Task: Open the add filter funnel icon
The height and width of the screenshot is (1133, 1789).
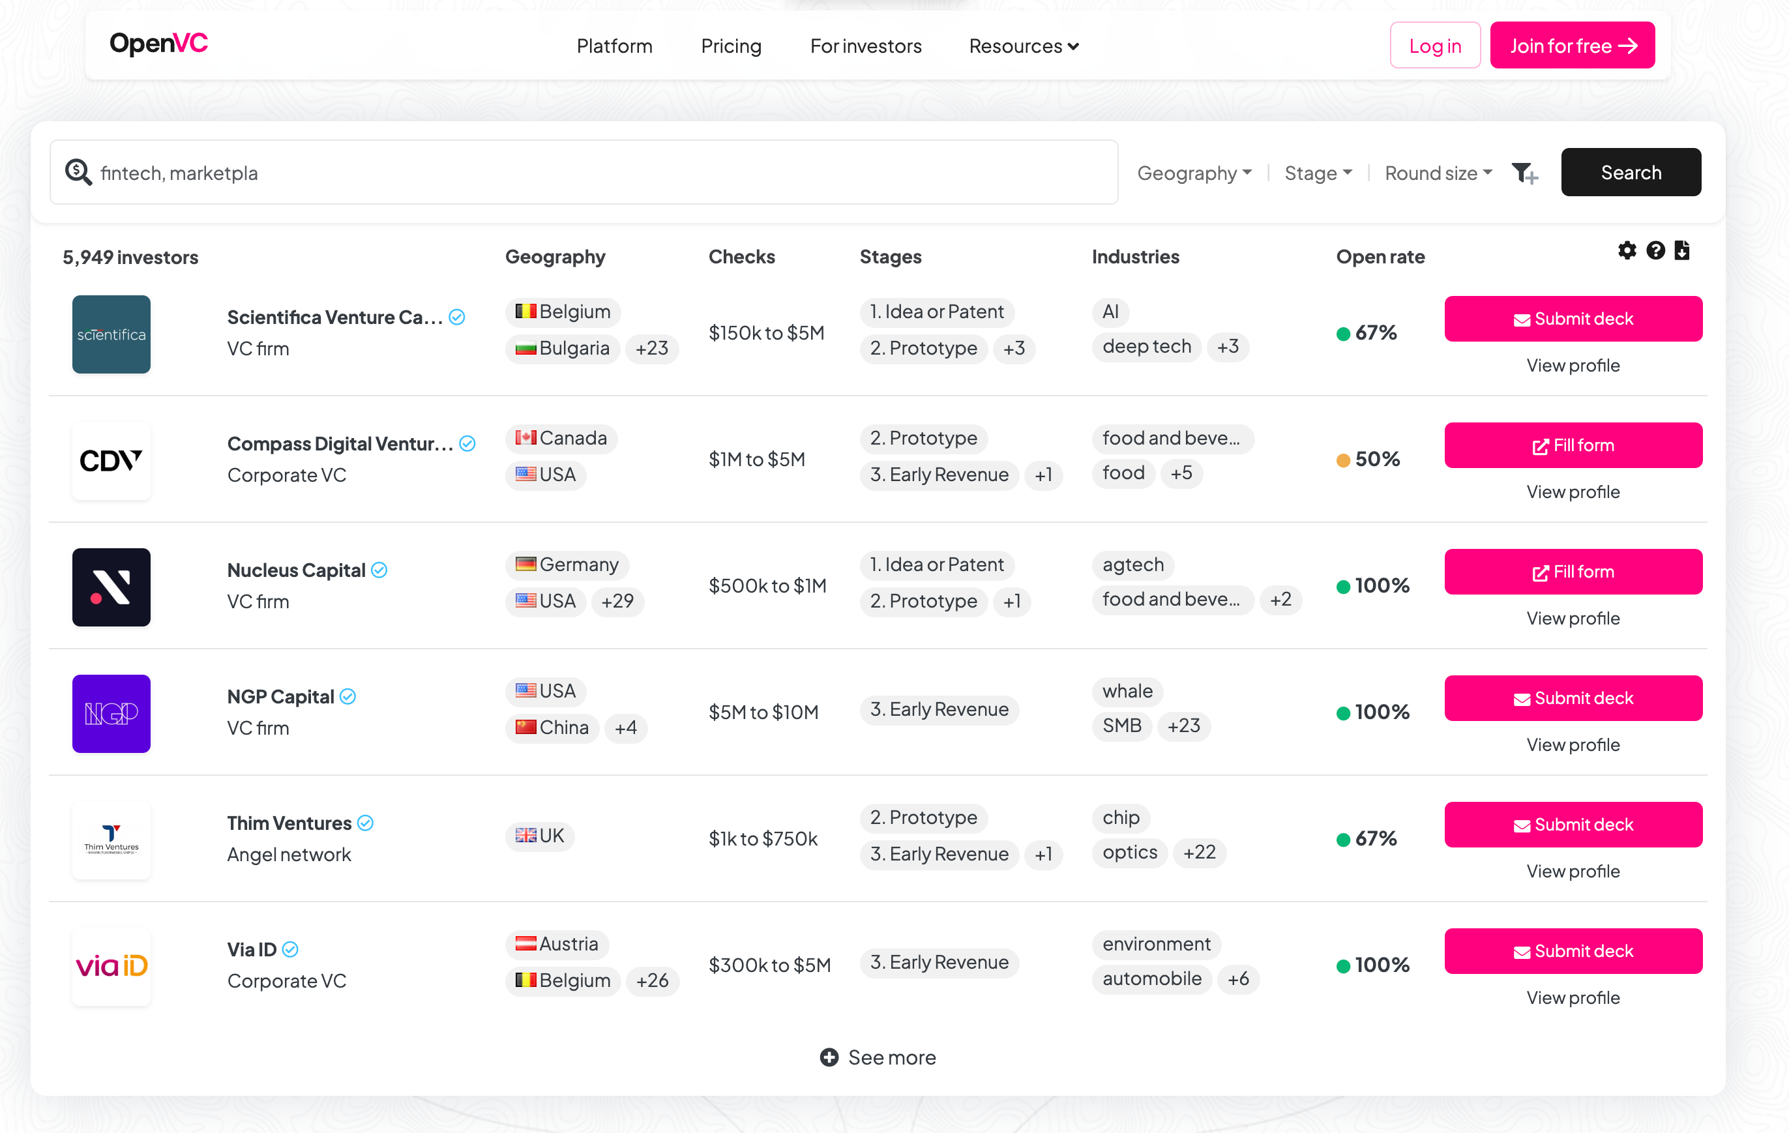Action: point(1524,173)
